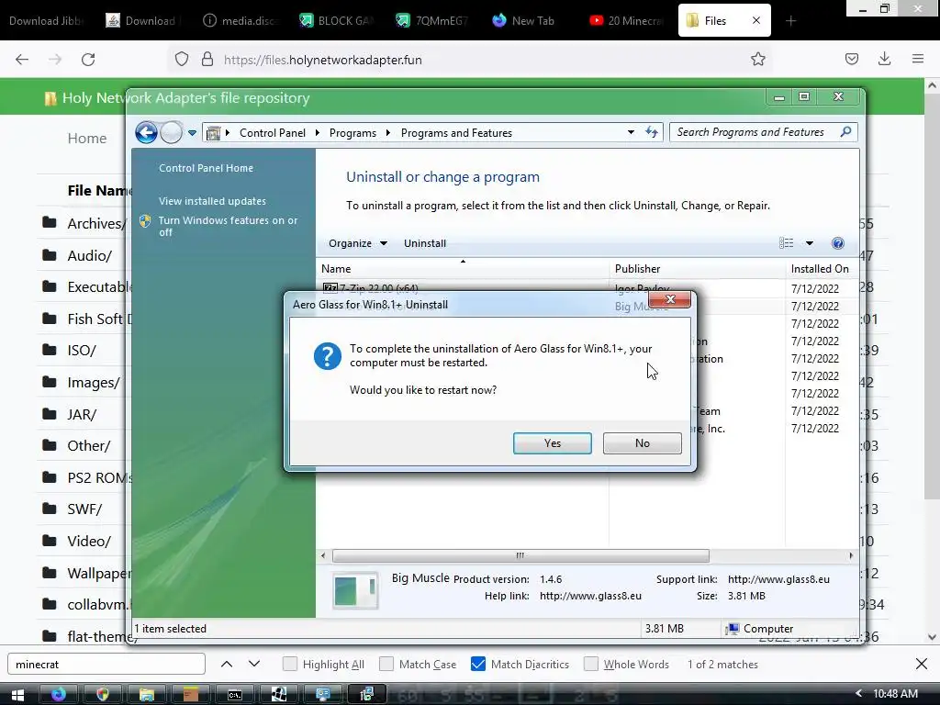Click the find previous arrow
Viewport: 940px width, 705px height.
[227, 664]
